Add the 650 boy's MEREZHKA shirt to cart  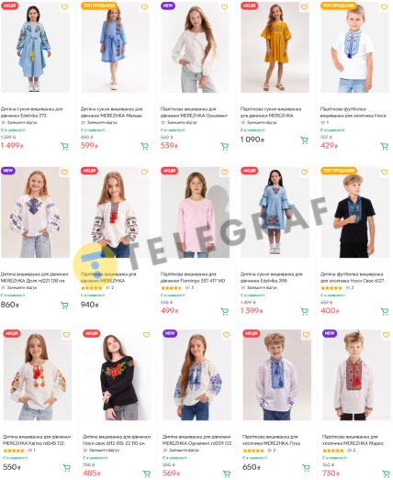tap(306, 468)
